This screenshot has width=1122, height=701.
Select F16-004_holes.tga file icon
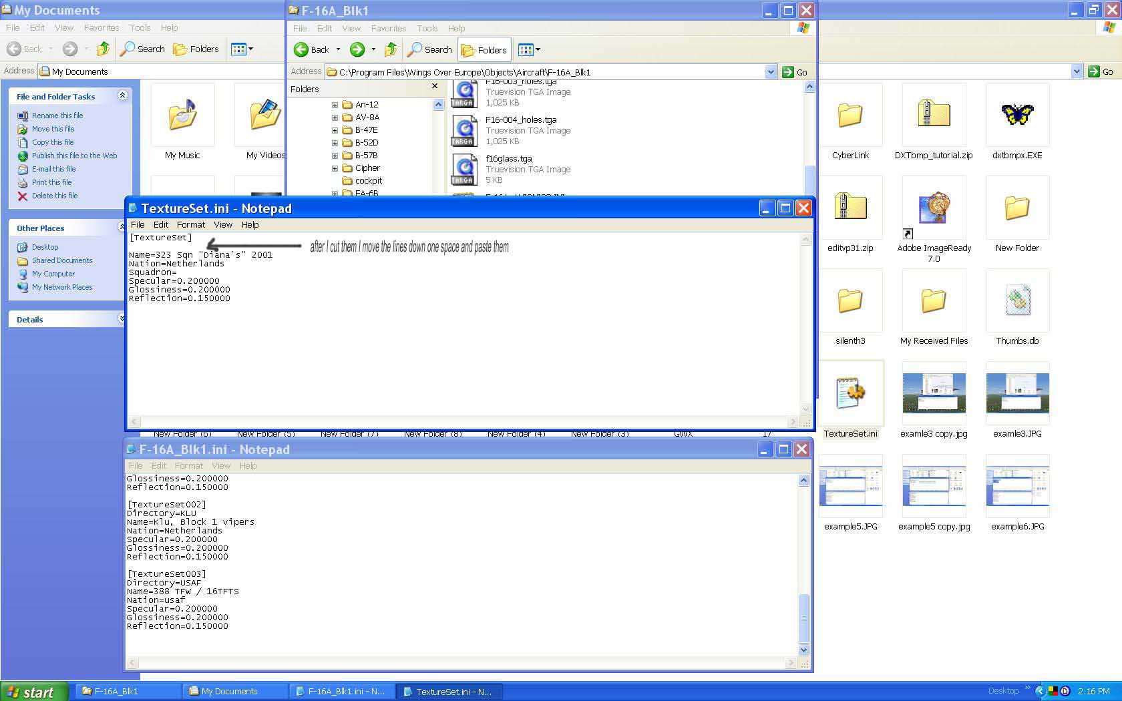(463, 131)
